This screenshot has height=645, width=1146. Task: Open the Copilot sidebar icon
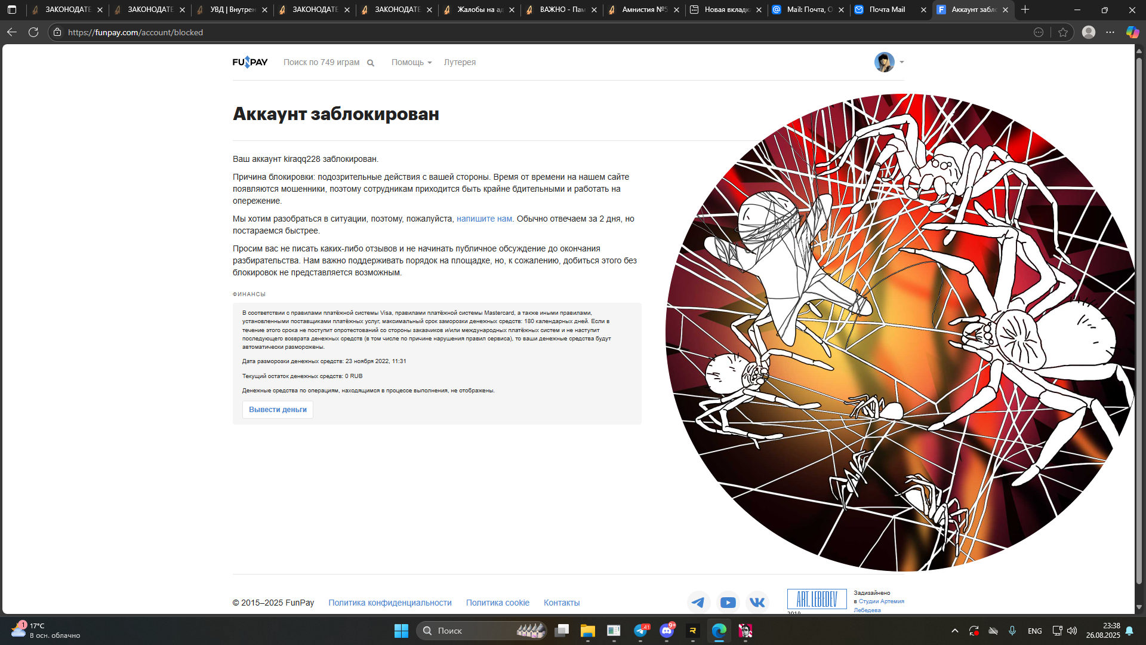coord(1132,32)
